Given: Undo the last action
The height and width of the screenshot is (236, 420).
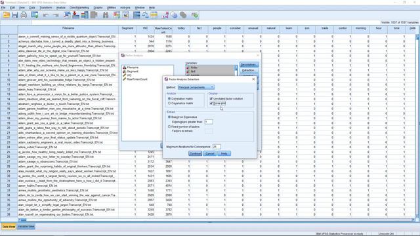Looking at the screenshot, I should (45, 15).
